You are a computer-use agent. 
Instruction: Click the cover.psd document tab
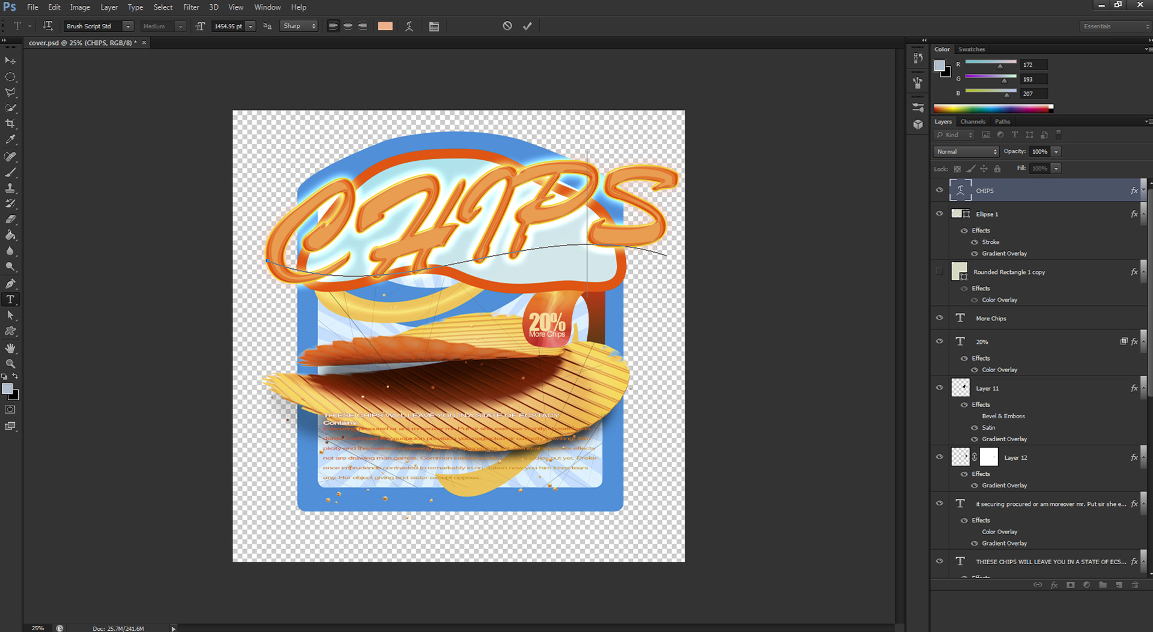(82, 43)
